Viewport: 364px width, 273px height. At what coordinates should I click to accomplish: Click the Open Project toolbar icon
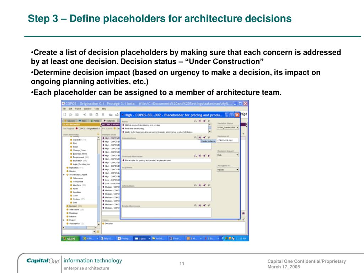71,114
